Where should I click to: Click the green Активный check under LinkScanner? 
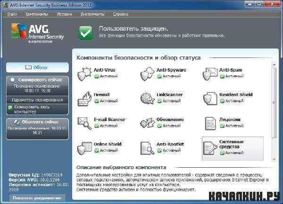coord(159,101)
